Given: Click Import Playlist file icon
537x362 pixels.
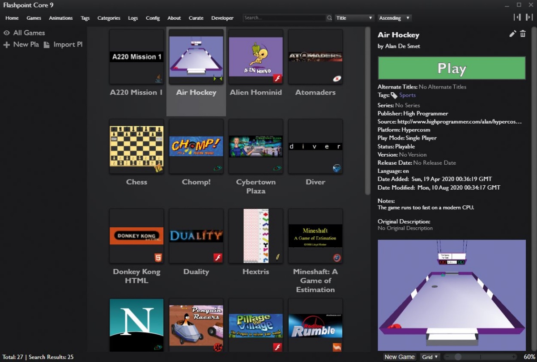Looking at the screenshot, I should [47, 45].
